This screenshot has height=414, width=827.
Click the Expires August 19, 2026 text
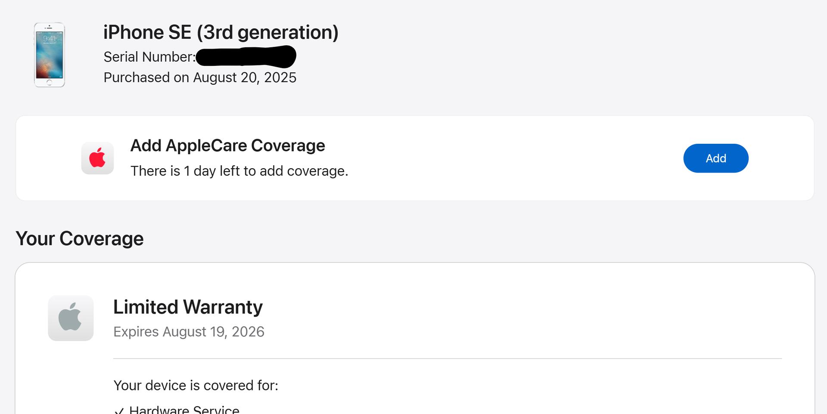tap(189, 332)
